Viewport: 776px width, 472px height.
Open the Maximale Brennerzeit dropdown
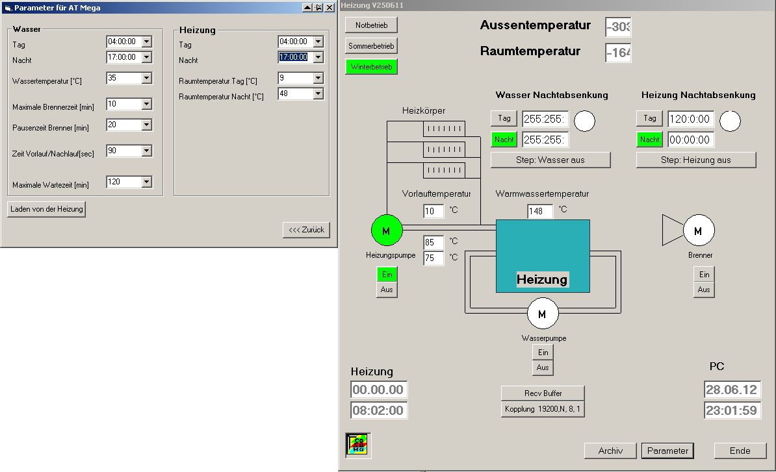[x=146, y=104]
